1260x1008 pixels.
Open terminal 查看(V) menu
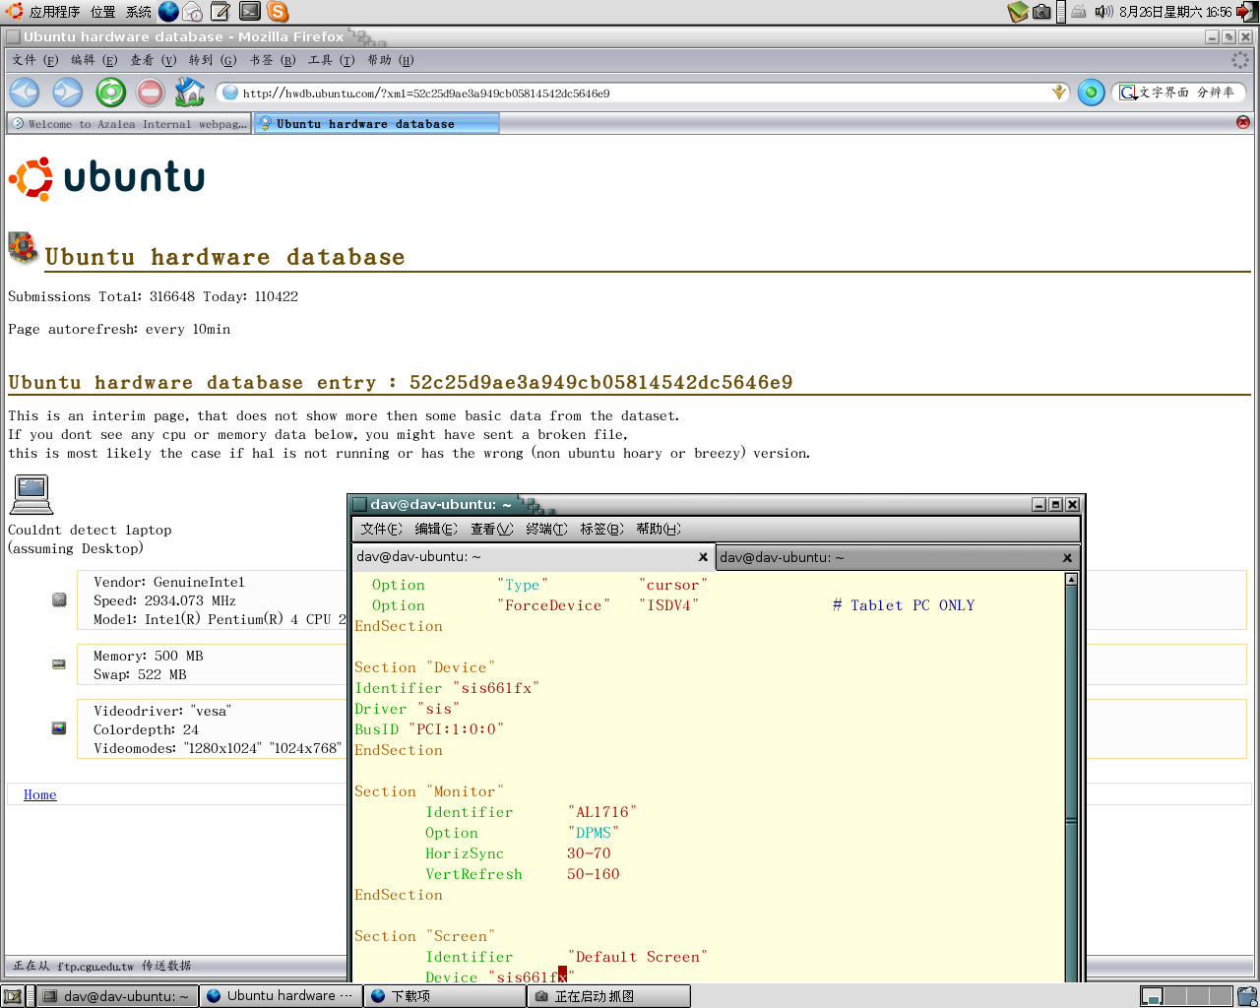(491, 529)
